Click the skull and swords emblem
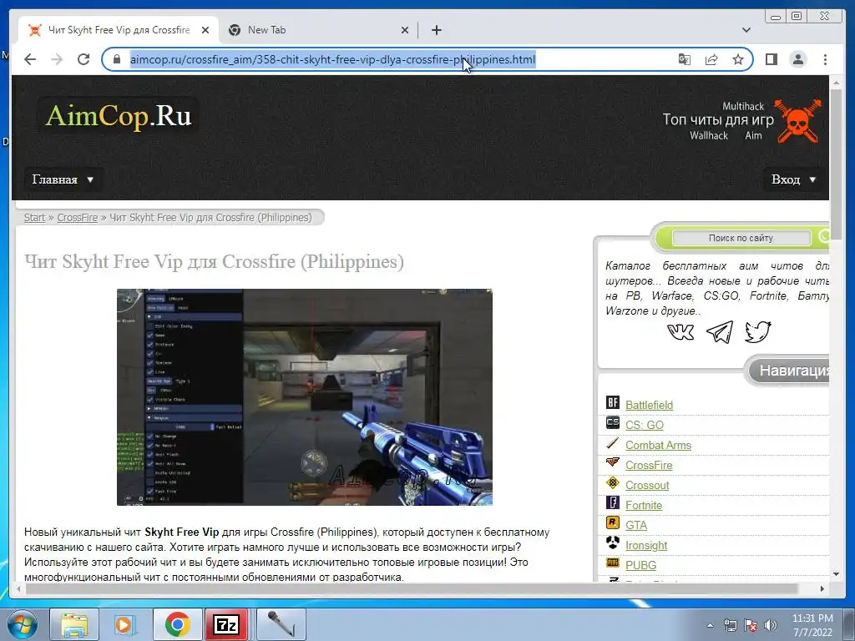 coord(798,121)
